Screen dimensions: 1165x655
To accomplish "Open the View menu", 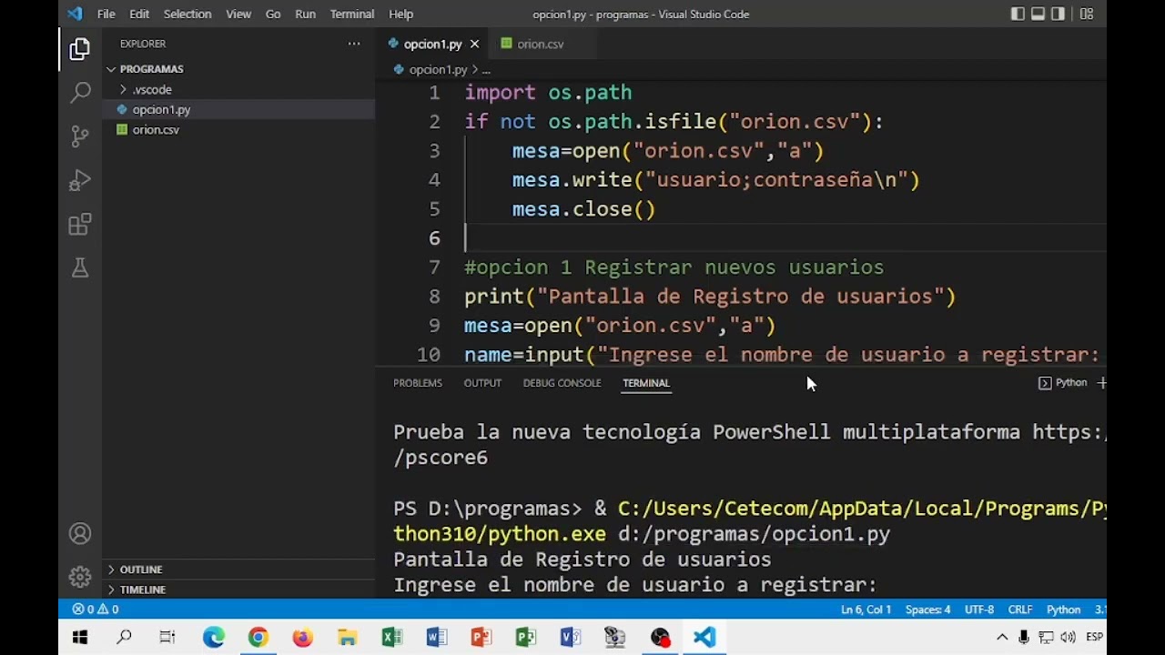I will coord(238,14).
